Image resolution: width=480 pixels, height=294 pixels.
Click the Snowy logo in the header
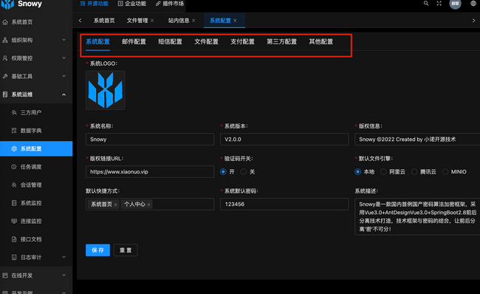pos(7,4)
